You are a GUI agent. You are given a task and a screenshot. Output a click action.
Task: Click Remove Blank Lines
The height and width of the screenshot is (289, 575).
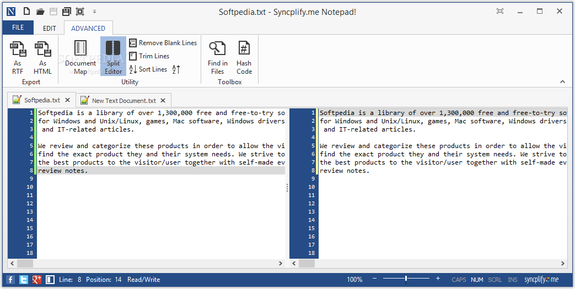tap(163, 43)
